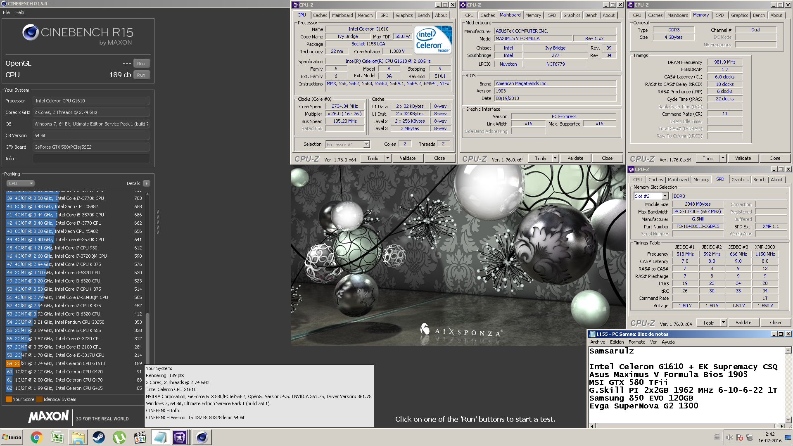Click CPU-Z icon in Mainboard window title
This screenshot has height=446, width=793.
(x=463, y=5)
